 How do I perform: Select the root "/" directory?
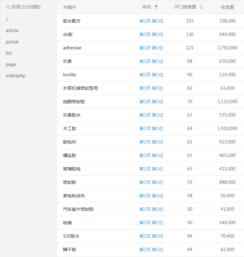tap(7, 19)
